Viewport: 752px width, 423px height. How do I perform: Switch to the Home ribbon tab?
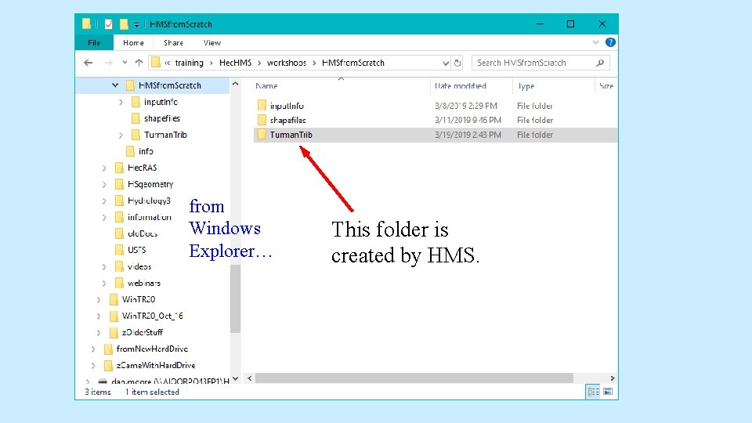[133, 42]
